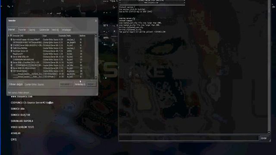
Task: Sort servers by Harita column
Action: [x=72, y=36]
